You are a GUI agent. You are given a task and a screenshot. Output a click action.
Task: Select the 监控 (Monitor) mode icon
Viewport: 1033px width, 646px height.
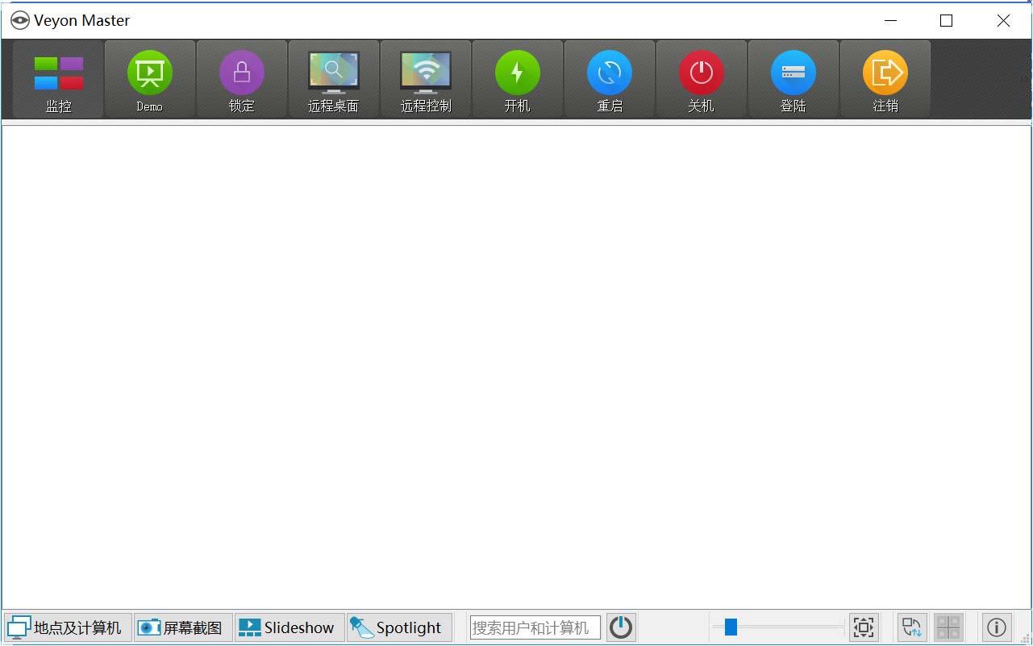[x=57, y=78]
